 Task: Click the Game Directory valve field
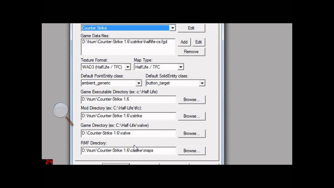(128, 133)
